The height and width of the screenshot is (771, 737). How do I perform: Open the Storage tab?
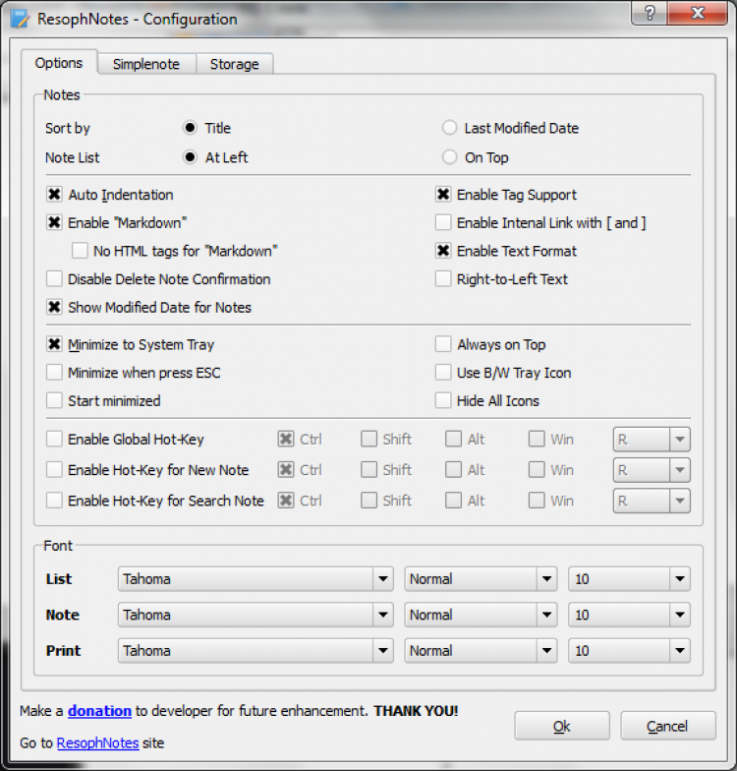coord(234,64)
